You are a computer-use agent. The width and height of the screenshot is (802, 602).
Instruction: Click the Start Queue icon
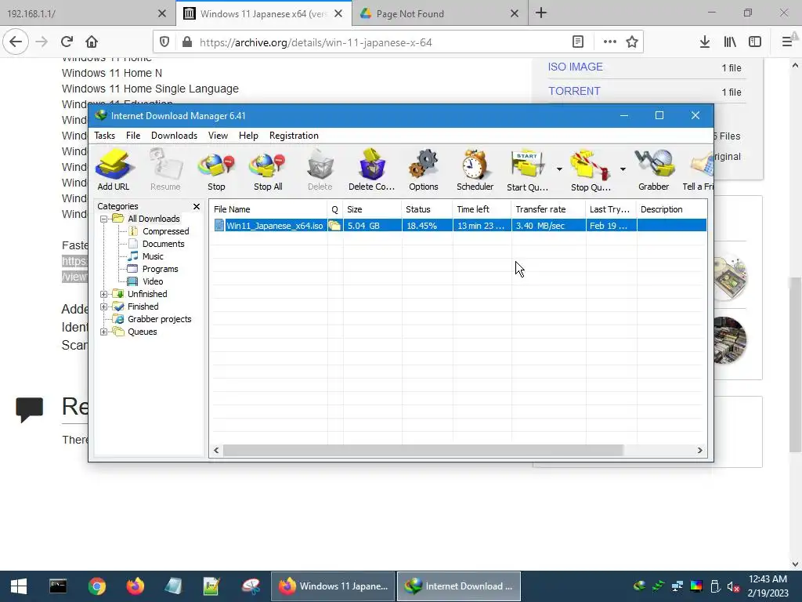(x=527, y=170)
